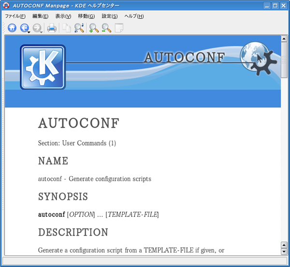Click the NAME heading
290x267 pixels.
53,161
